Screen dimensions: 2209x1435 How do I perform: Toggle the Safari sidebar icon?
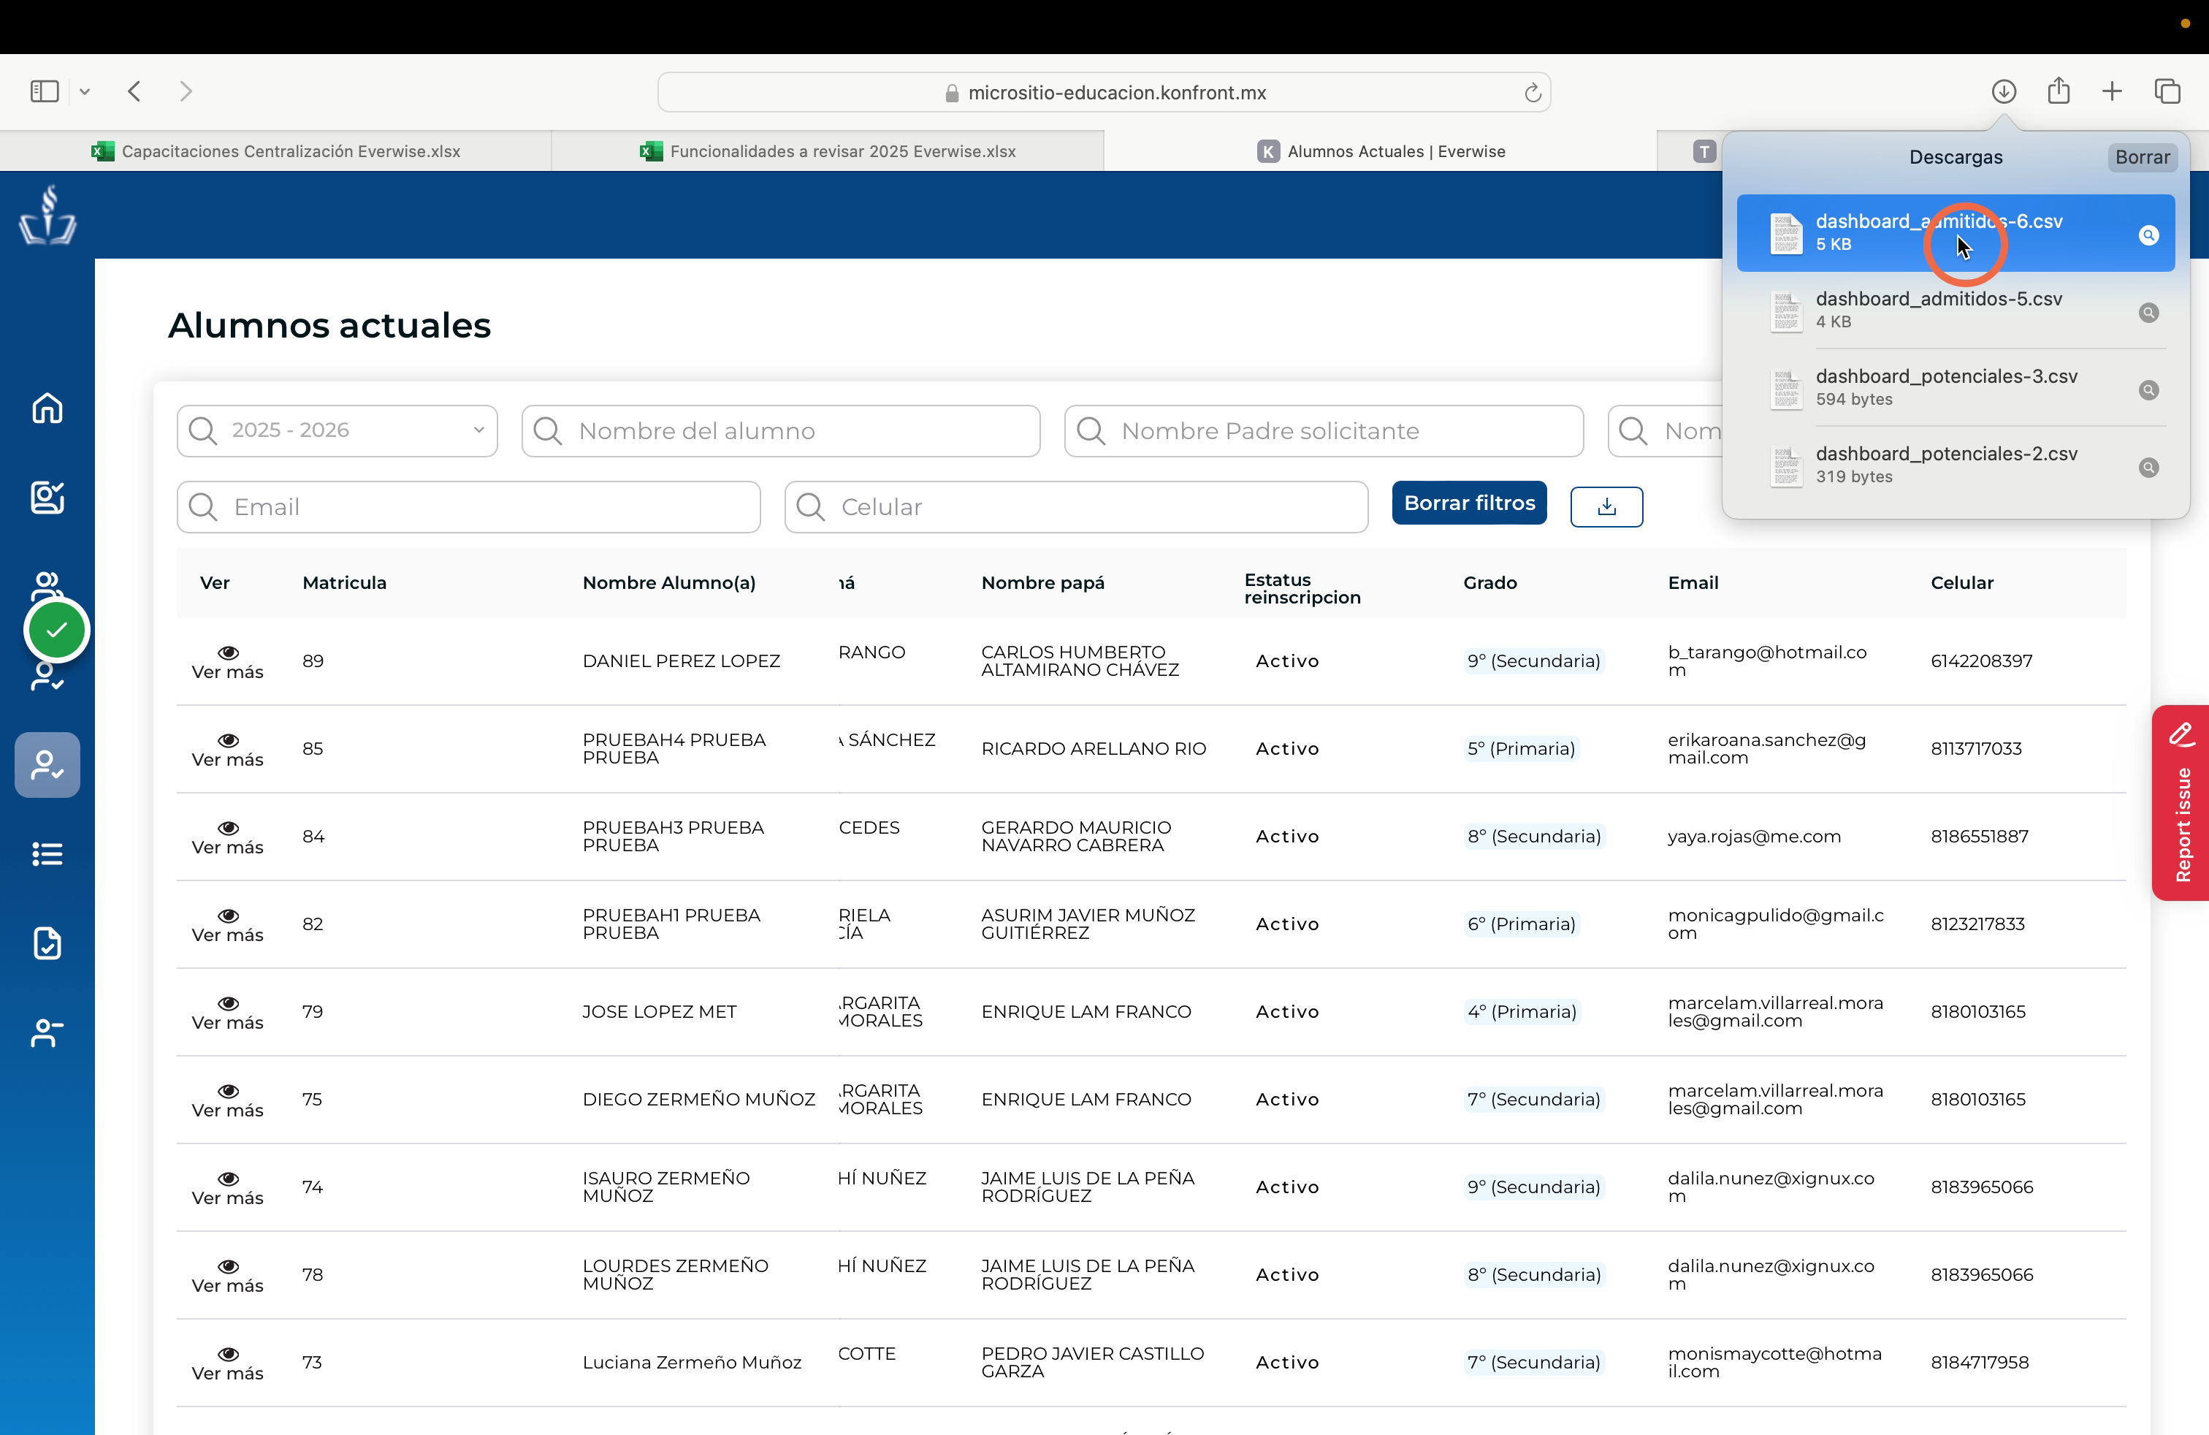tap(45, 91)
